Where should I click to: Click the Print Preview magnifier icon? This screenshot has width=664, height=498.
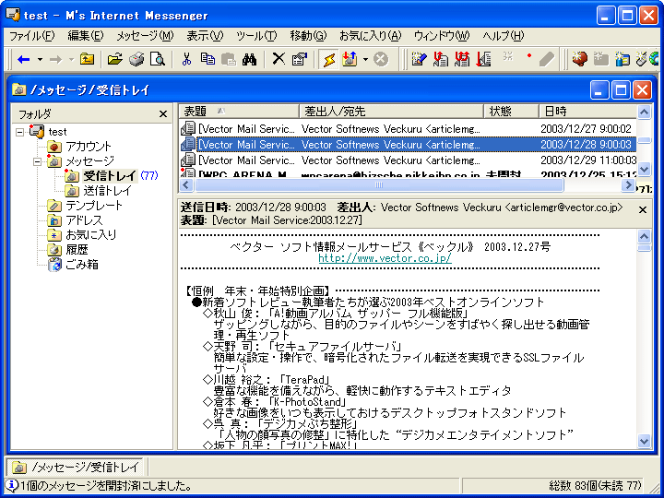point(158,60)
